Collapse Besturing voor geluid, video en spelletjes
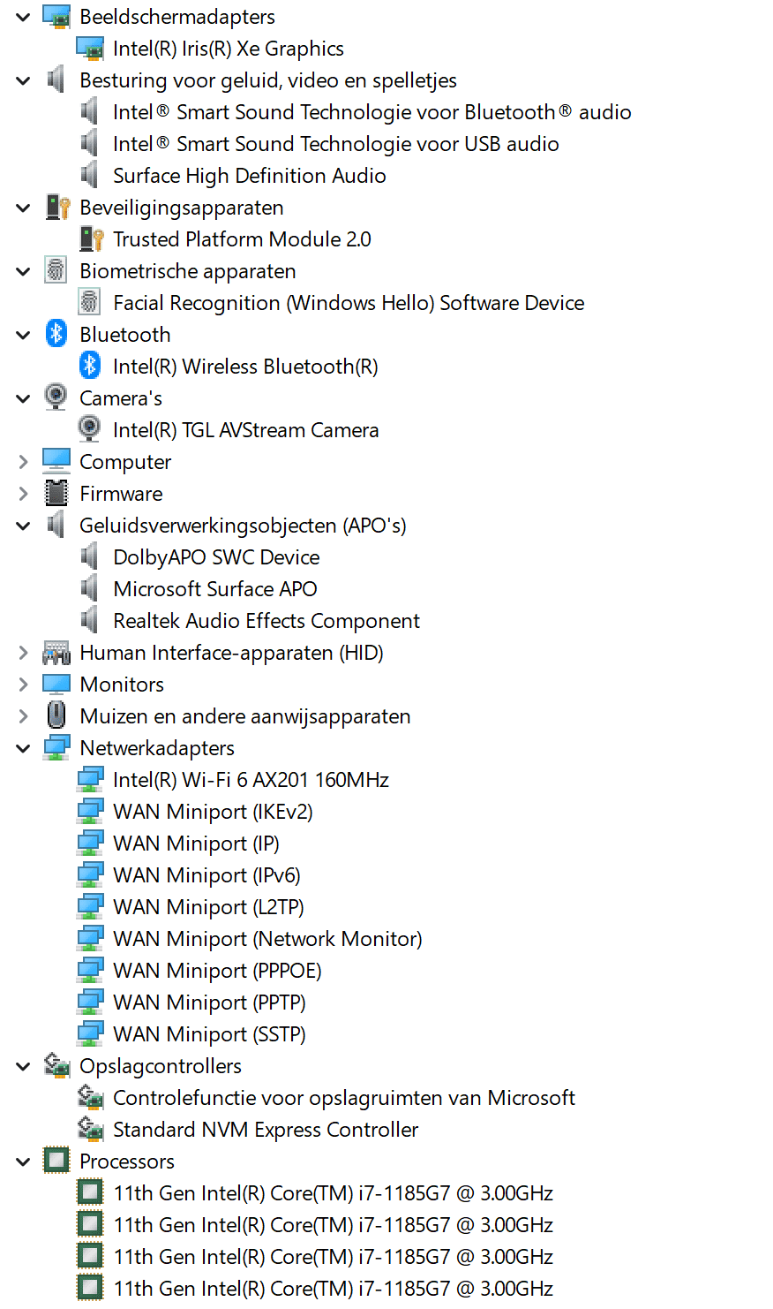Image resolution: width=773 pixels, height=1309 pixels. click(x=24, y=80)
